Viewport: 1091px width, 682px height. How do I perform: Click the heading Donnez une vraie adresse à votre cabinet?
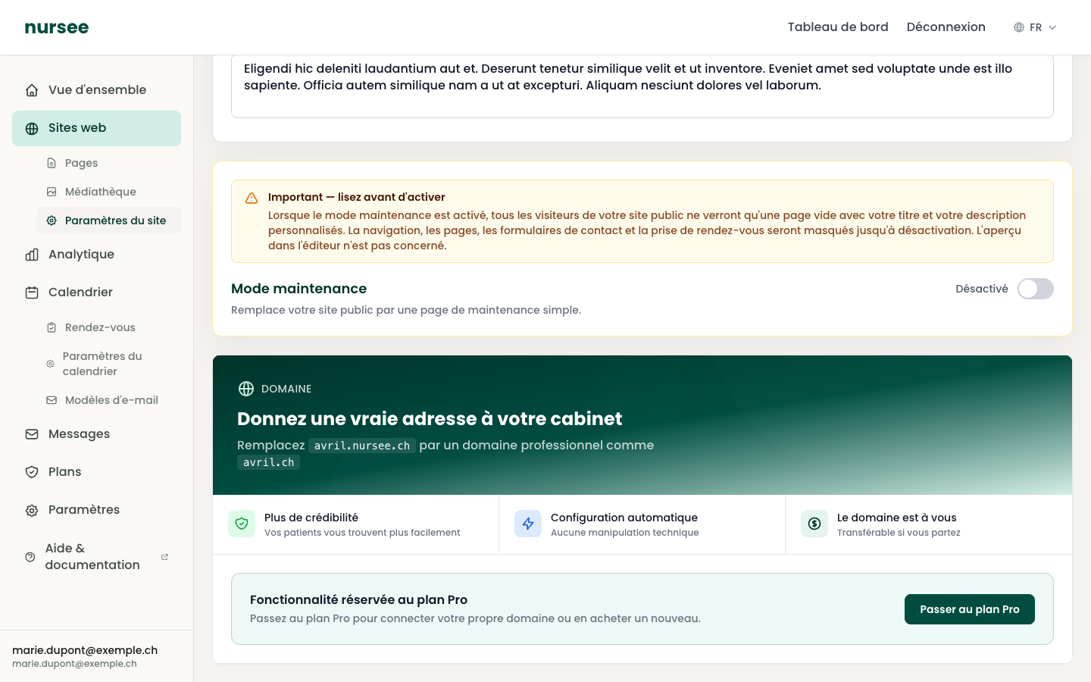(430, 419)
